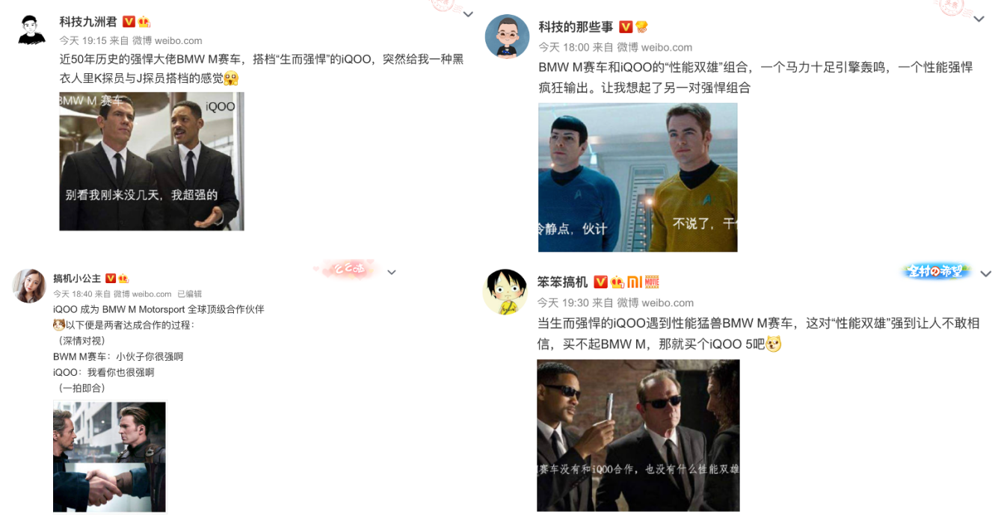
Task: Click the pink badge on 搞机小公主's post
Action: (x=345, y=270)
